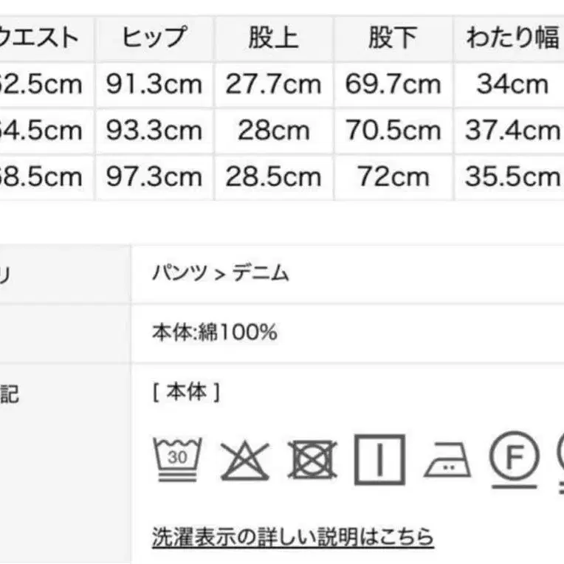
Task: Click the 股上 column header
Action: pos(273,38)
